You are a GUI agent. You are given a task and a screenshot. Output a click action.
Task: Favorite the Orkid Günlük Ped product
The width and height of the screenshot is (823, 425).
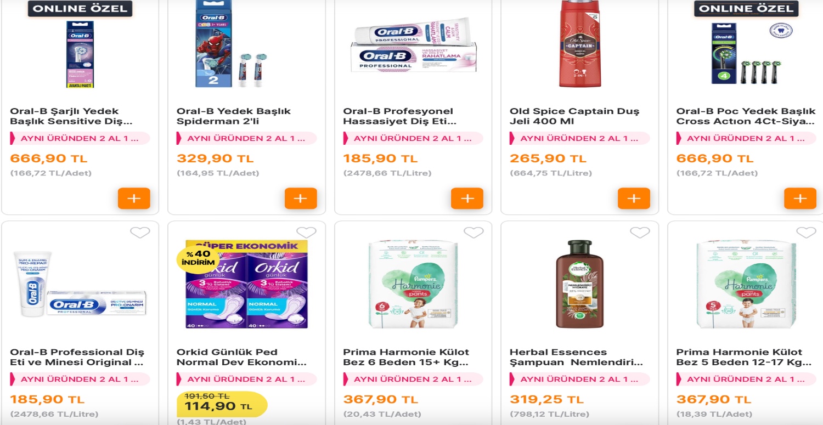click(x=306, y=233)
